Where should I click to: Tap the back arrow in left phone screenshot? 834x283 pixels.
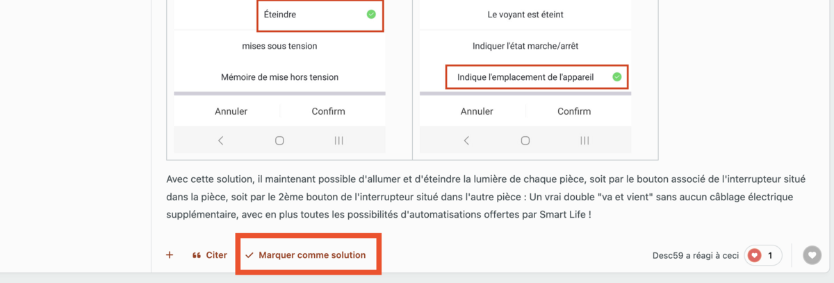(221, 140)
